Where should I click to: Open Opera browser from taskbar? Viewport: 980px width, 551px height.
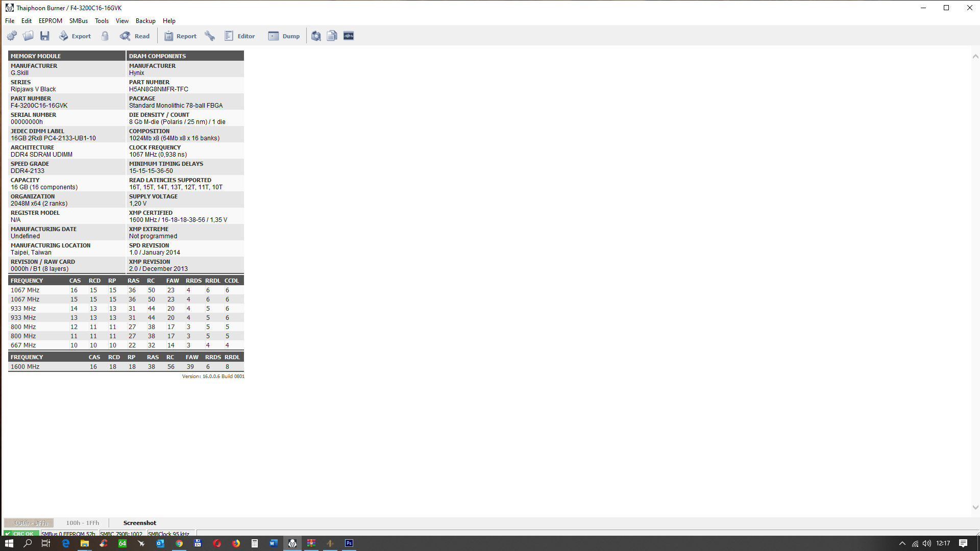click(217, 543)
